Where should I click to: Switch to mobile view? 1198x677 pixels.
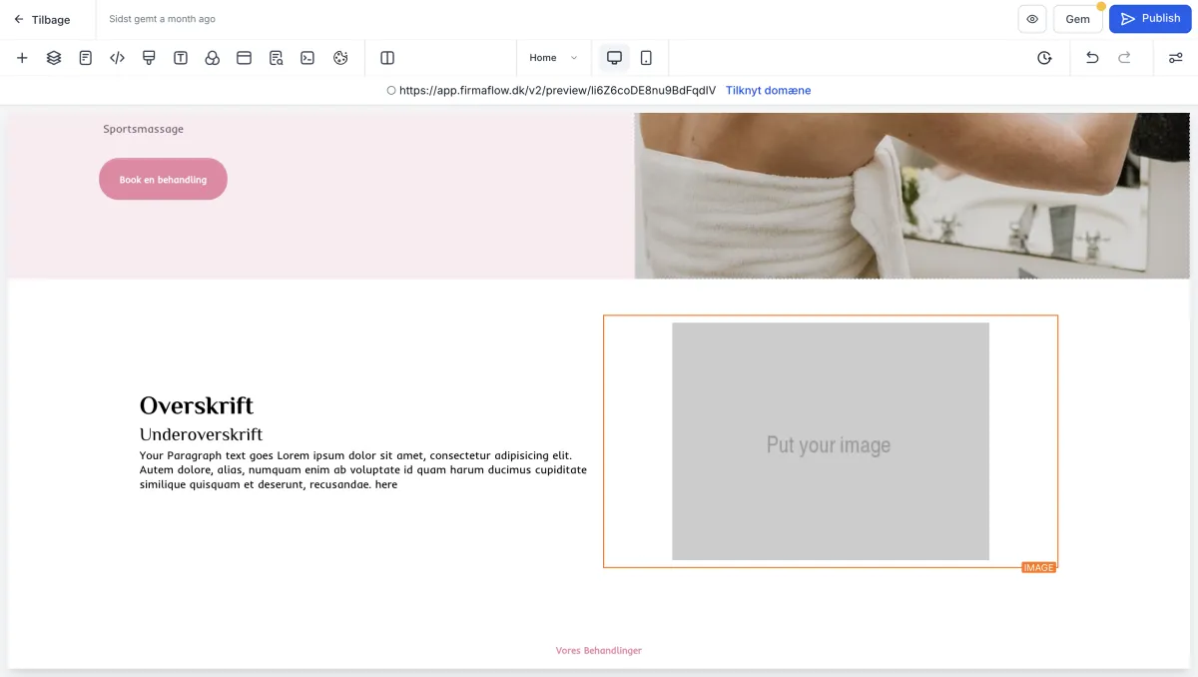[646, 58]
